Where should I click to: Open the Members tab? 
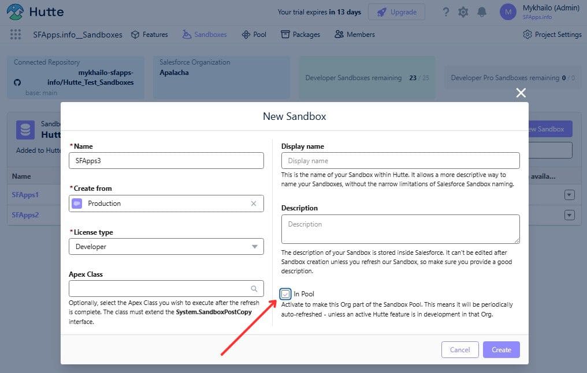[x=355, y=35]
